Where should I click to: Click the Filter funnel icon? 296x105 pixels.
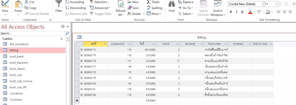coord(59,4)
